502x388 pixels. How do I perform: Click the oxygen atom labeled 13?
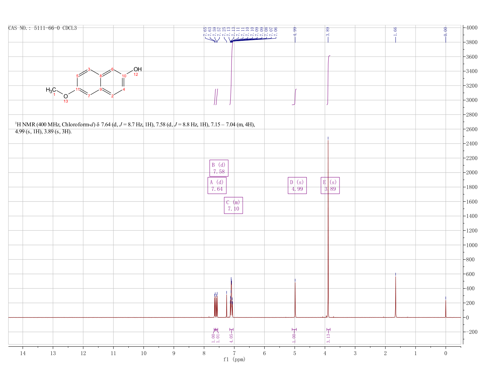pos(66,97)
